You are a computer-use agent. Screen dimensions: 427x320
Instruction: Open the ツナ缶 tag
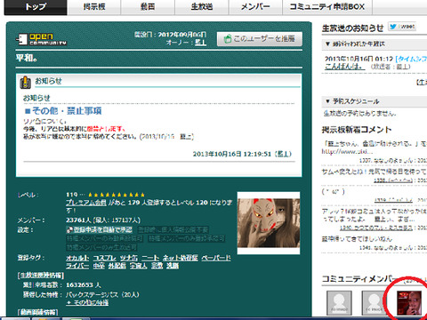129,258
